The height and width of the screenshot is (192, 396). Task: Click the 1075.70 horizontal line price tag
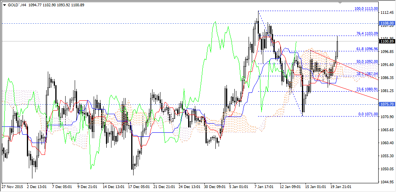coord(387,104)
